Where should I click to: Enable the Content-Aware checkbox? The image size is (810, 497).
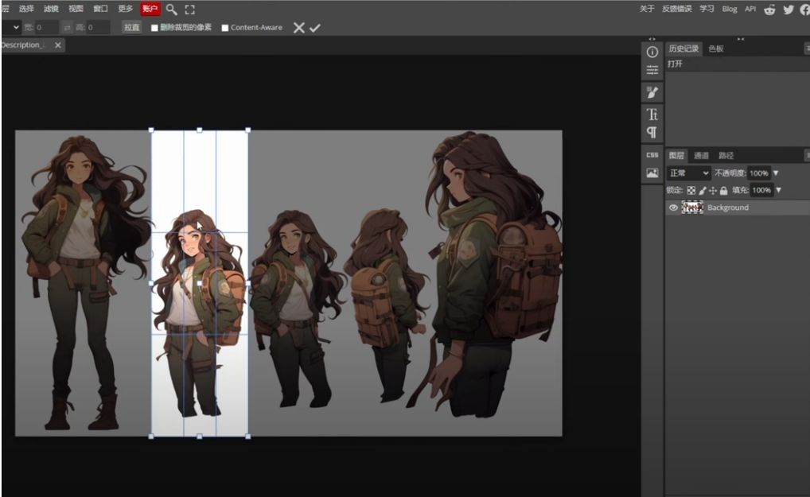[x=225, y=28]
